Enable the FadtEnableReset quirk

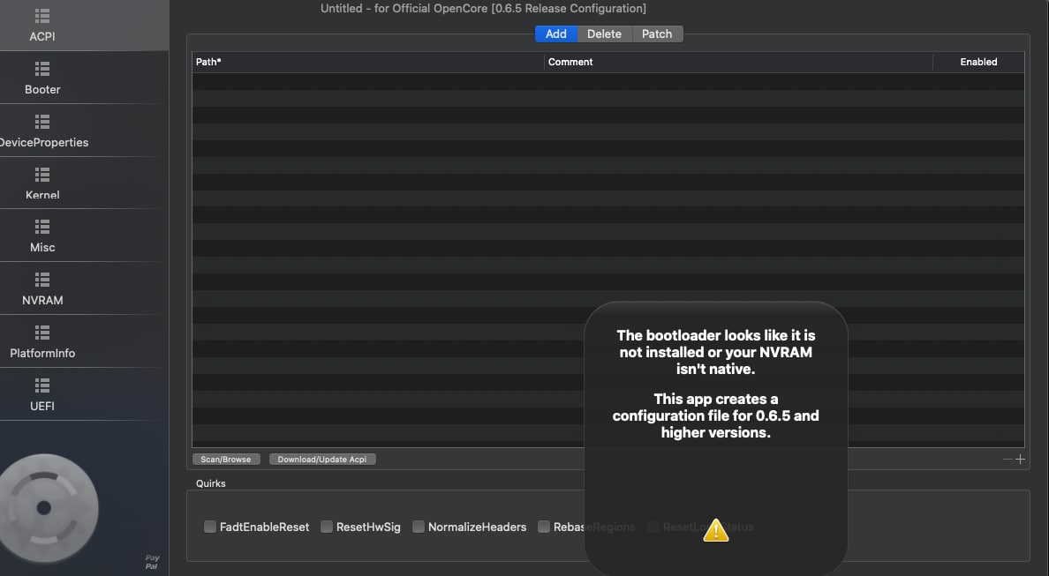210,527
